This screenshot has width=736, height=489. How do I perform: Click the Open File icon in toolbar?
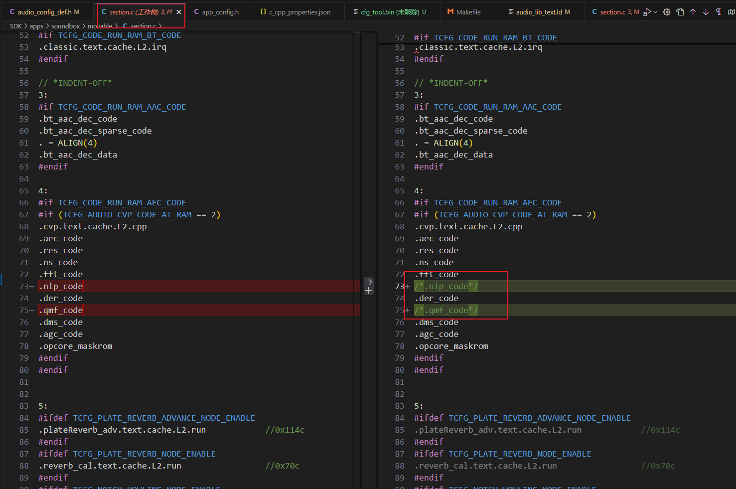point(680,12)
